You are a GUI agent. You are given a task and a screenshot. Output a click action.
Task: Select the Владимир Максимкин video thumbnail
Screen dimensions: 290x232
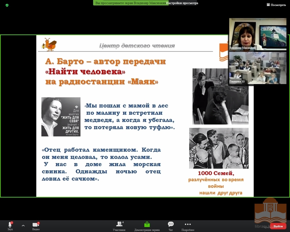(258, 34)
